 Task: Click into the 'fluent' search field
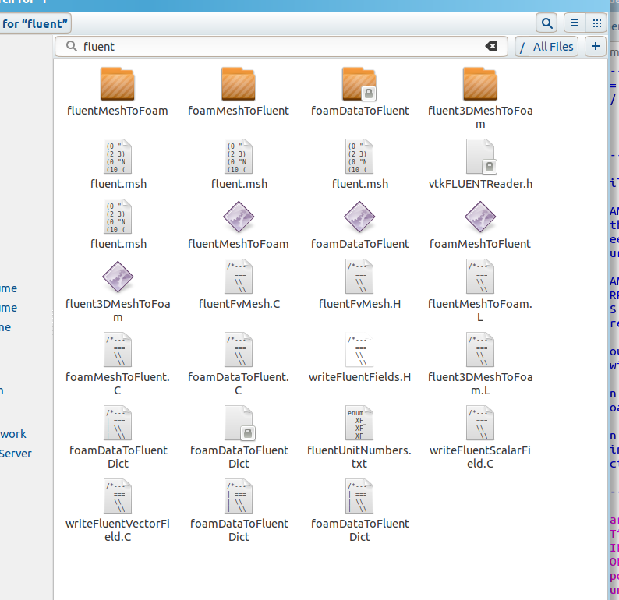pos(281,46)
